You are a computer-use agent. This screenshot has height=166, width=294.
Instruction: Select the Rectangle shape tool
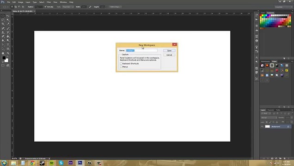click(8, 49)
